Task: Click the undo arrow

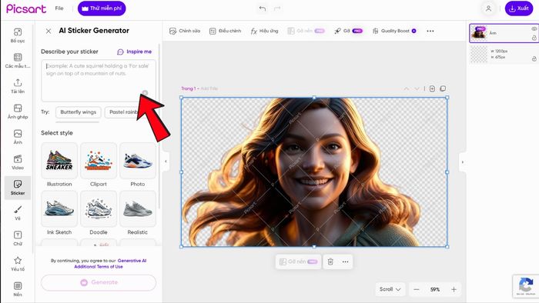Action: coord(263,8)
